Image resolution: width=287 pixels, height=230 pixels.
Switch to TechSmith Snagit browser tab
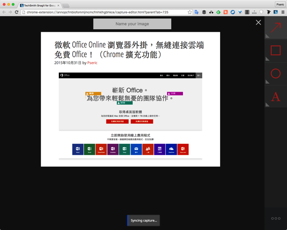pyautogui.click(x=39, y=5)
